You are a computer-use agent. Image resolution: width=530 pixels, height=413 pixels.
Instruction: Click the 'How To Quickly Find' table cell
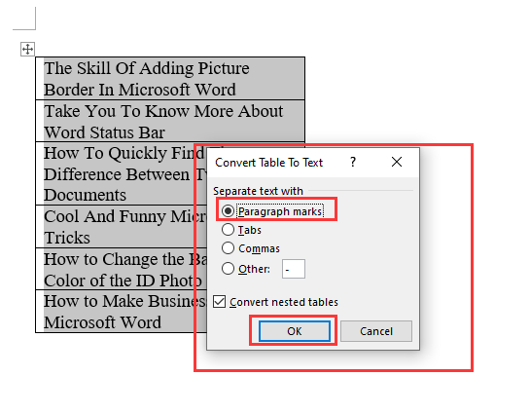click(121, 173)
